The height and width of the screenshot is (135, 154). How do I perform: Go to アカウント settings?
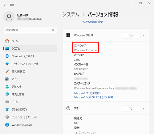(30, 87)
